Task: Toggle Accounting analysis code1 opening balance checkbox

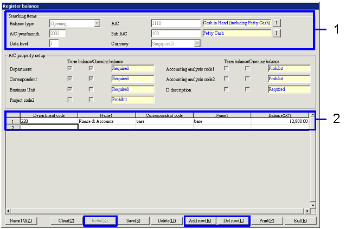Action: [x=248, y=69]
